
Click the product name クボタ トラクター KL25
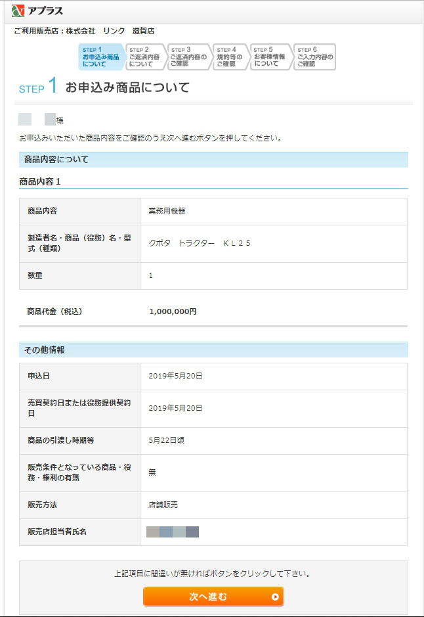(200, 243)
